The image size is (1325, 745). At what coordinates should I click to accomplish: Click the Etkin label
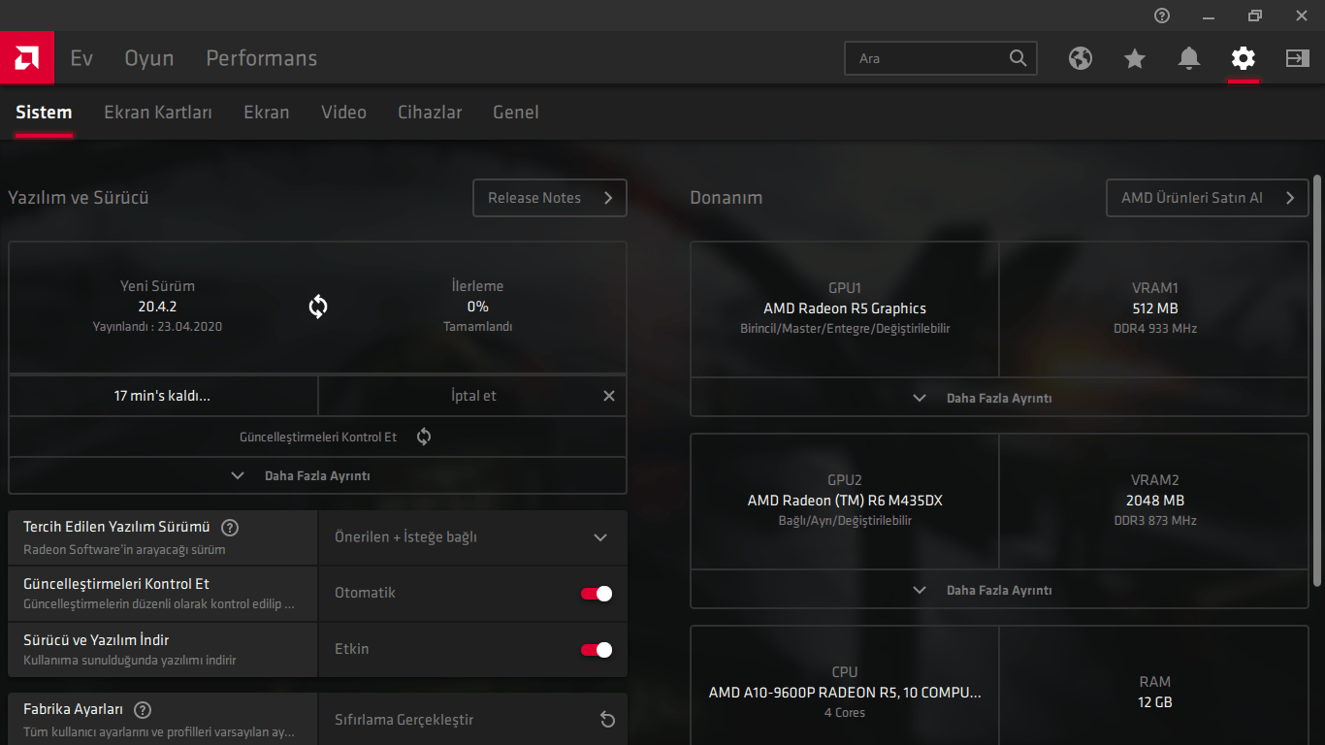(x=352, y=649)
